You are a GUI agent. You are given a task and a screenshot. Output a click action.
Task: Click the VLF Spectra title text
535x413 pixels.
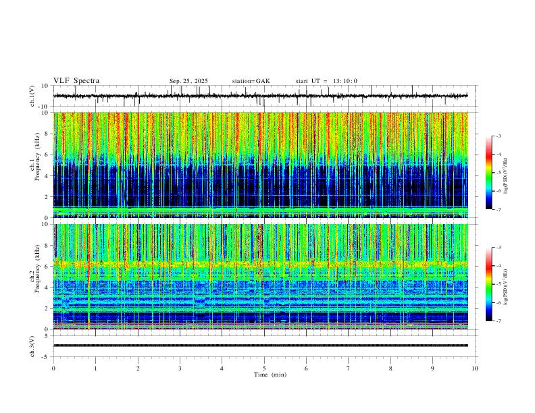pyautogui.click(x=76, y=81)
